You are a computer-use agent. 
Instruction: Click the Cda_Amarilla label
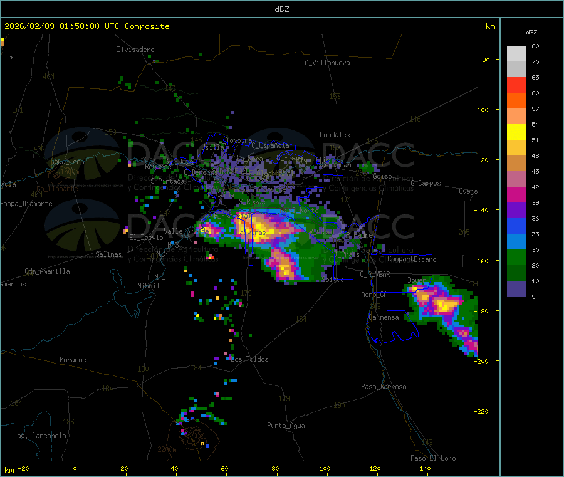click(47, 271)
